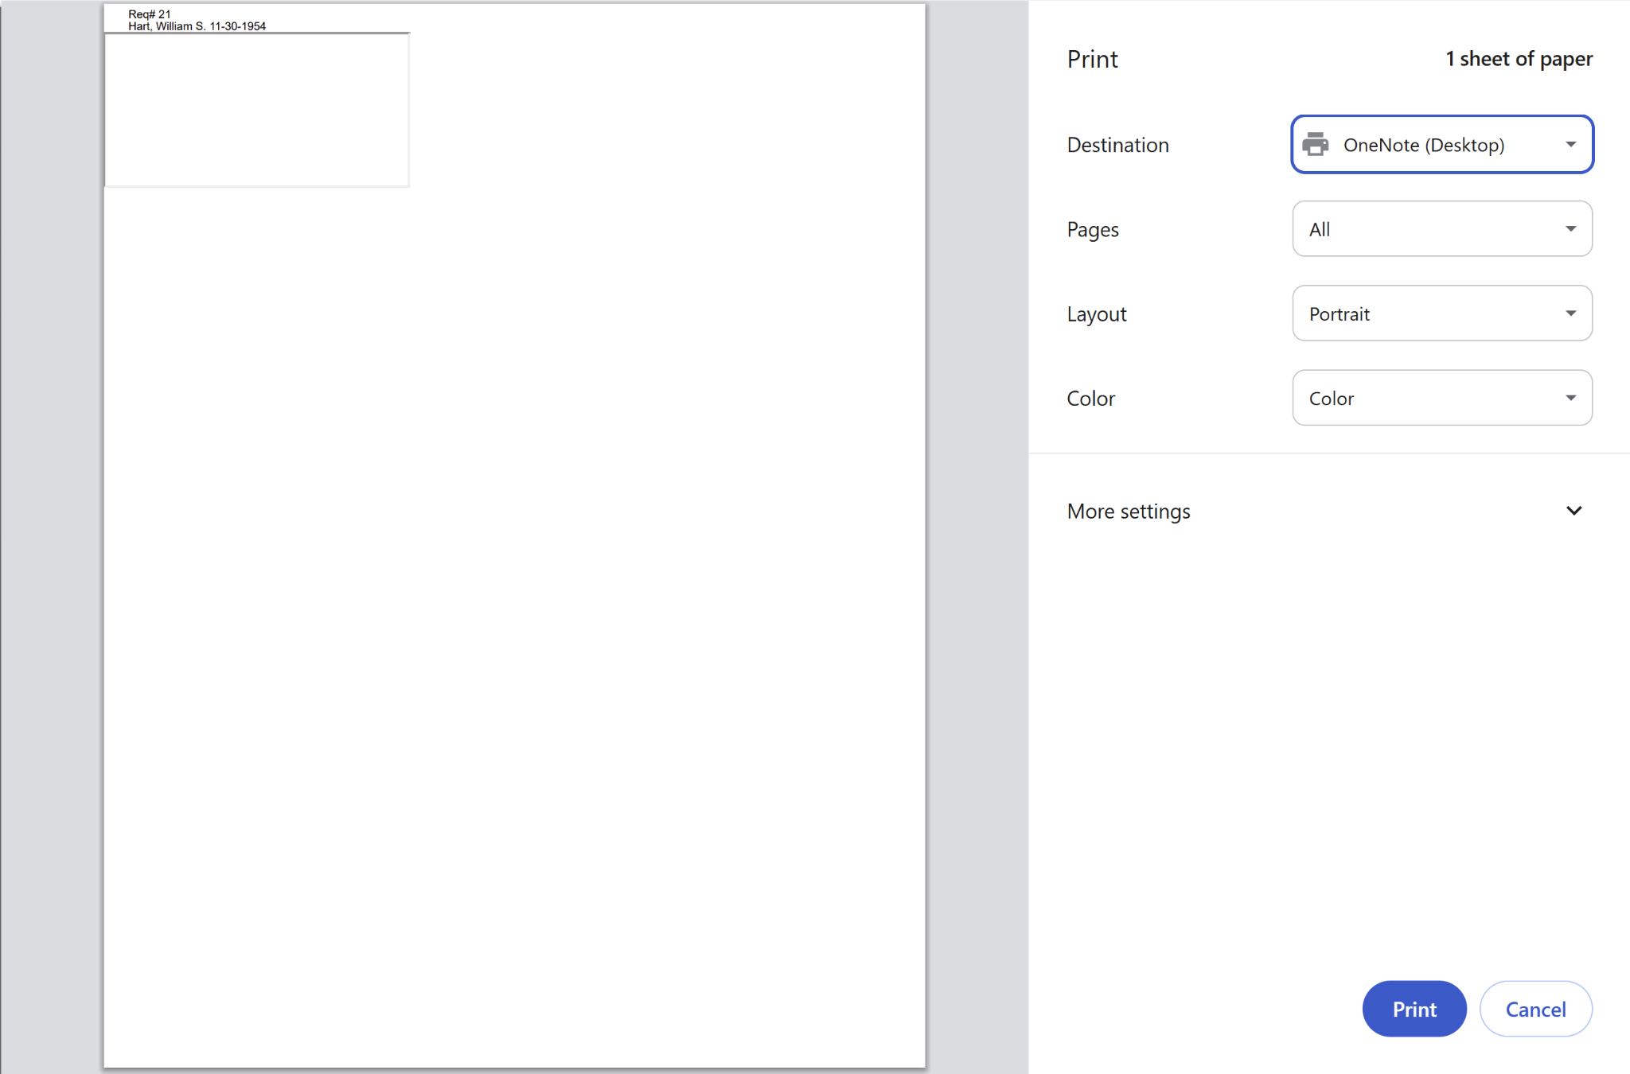The height and width of the screenshot is (1074, 1630).
Task: Click the OneNote (Desktop) destination text
Action: (x=1423, y=145)
